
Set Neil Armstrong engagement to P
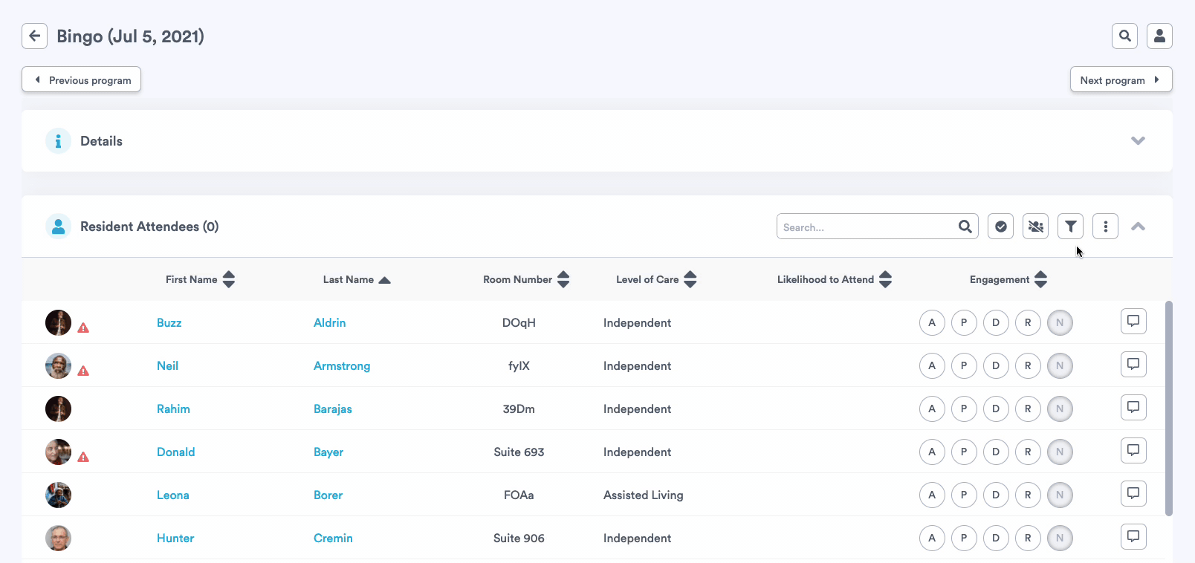click(964, 365)
